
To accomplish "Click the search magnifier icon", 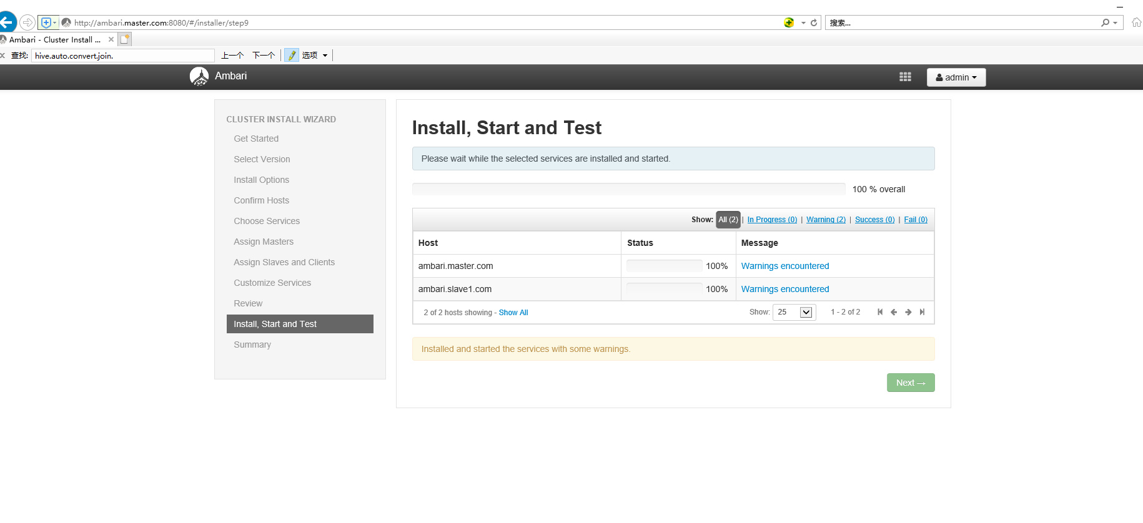I will point(1105,22).
